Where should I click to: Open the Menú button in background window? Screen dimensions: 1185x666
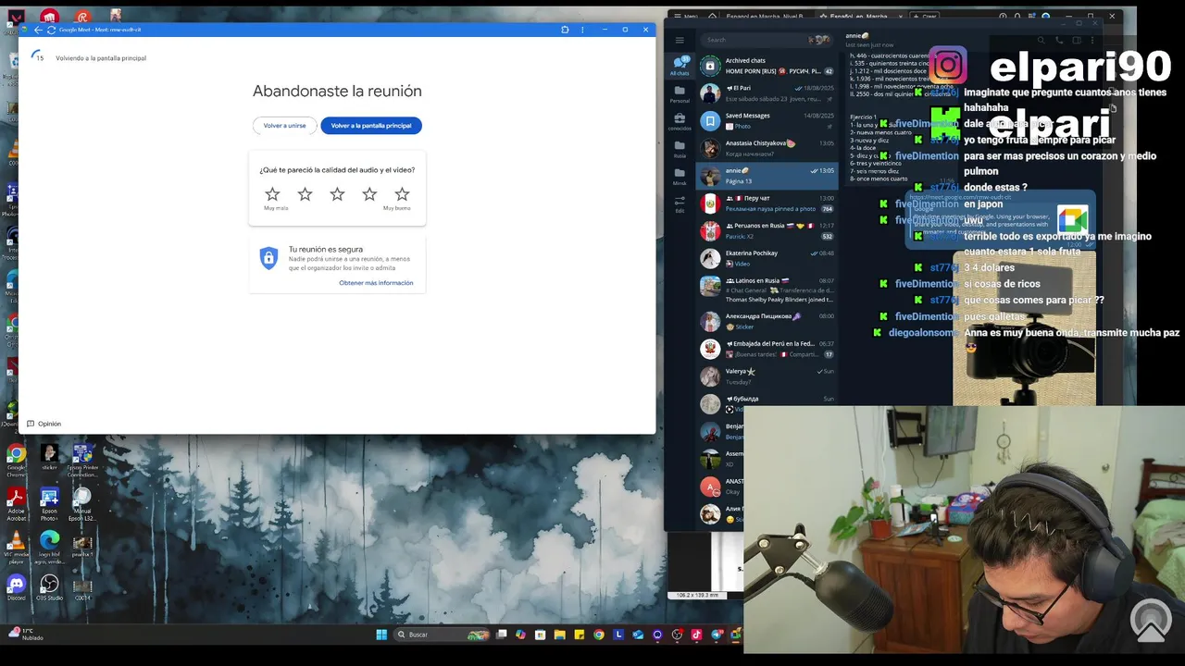point(686,16)
